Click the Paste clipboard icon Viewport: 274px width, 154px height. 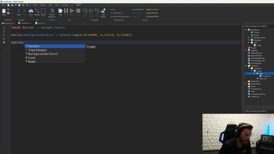(x=4, y=11)
